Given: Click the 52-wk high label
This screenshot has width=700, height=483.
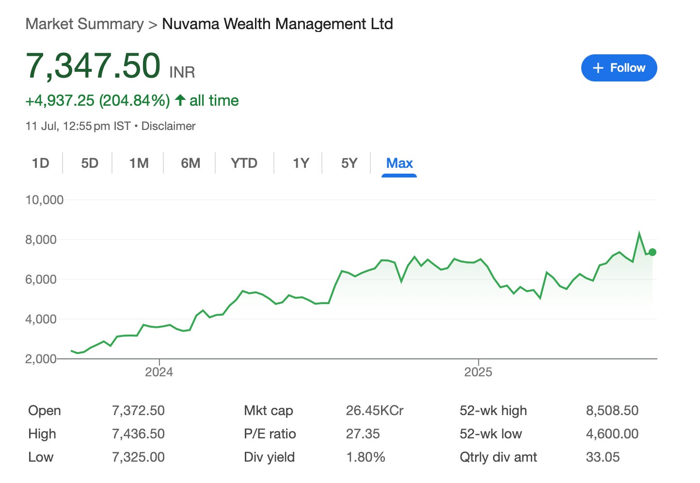Looking at the screenshot, I should [x=493, y=410].
